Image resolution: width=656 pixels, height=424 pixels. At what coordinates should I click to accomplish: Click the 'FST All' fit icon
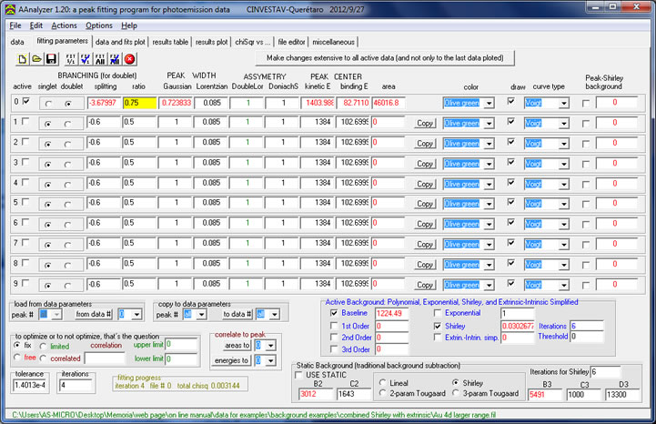(101, 58)
